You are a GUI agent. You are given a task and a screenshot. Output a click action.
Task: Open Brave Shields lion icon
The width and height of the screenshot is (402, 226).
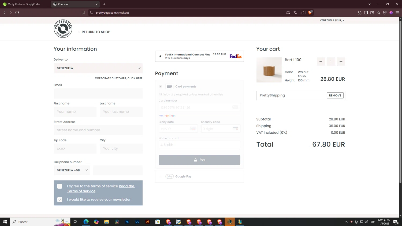310,12
